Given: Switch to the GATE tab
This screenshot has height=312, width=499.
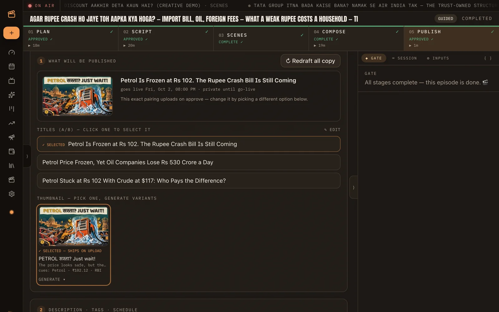Looking at the screenshot, I should click(374, 58).
